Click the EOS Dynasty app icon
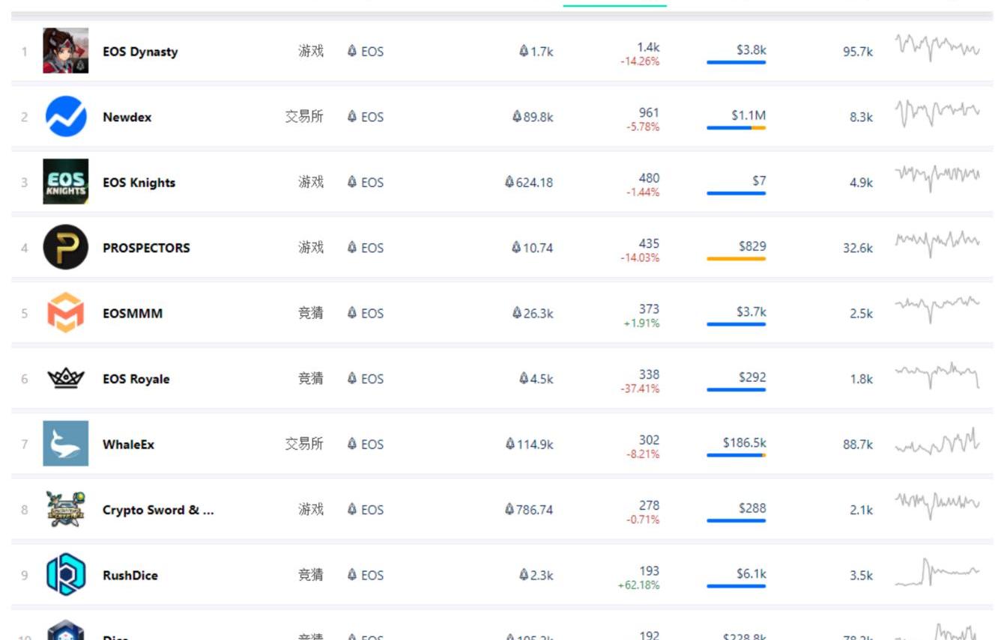995x640 pixels. click(x=65, y=51)
